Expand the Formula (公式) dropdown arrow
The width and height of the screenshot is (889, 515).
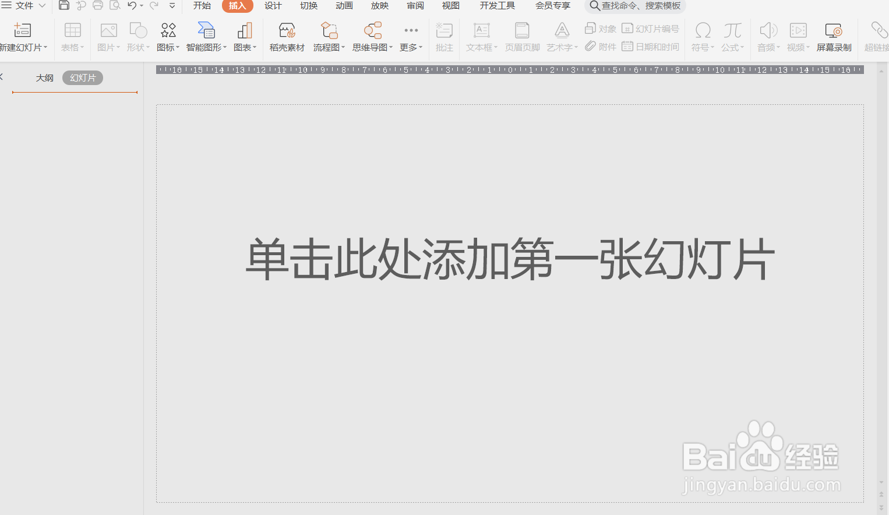point(742,48)
